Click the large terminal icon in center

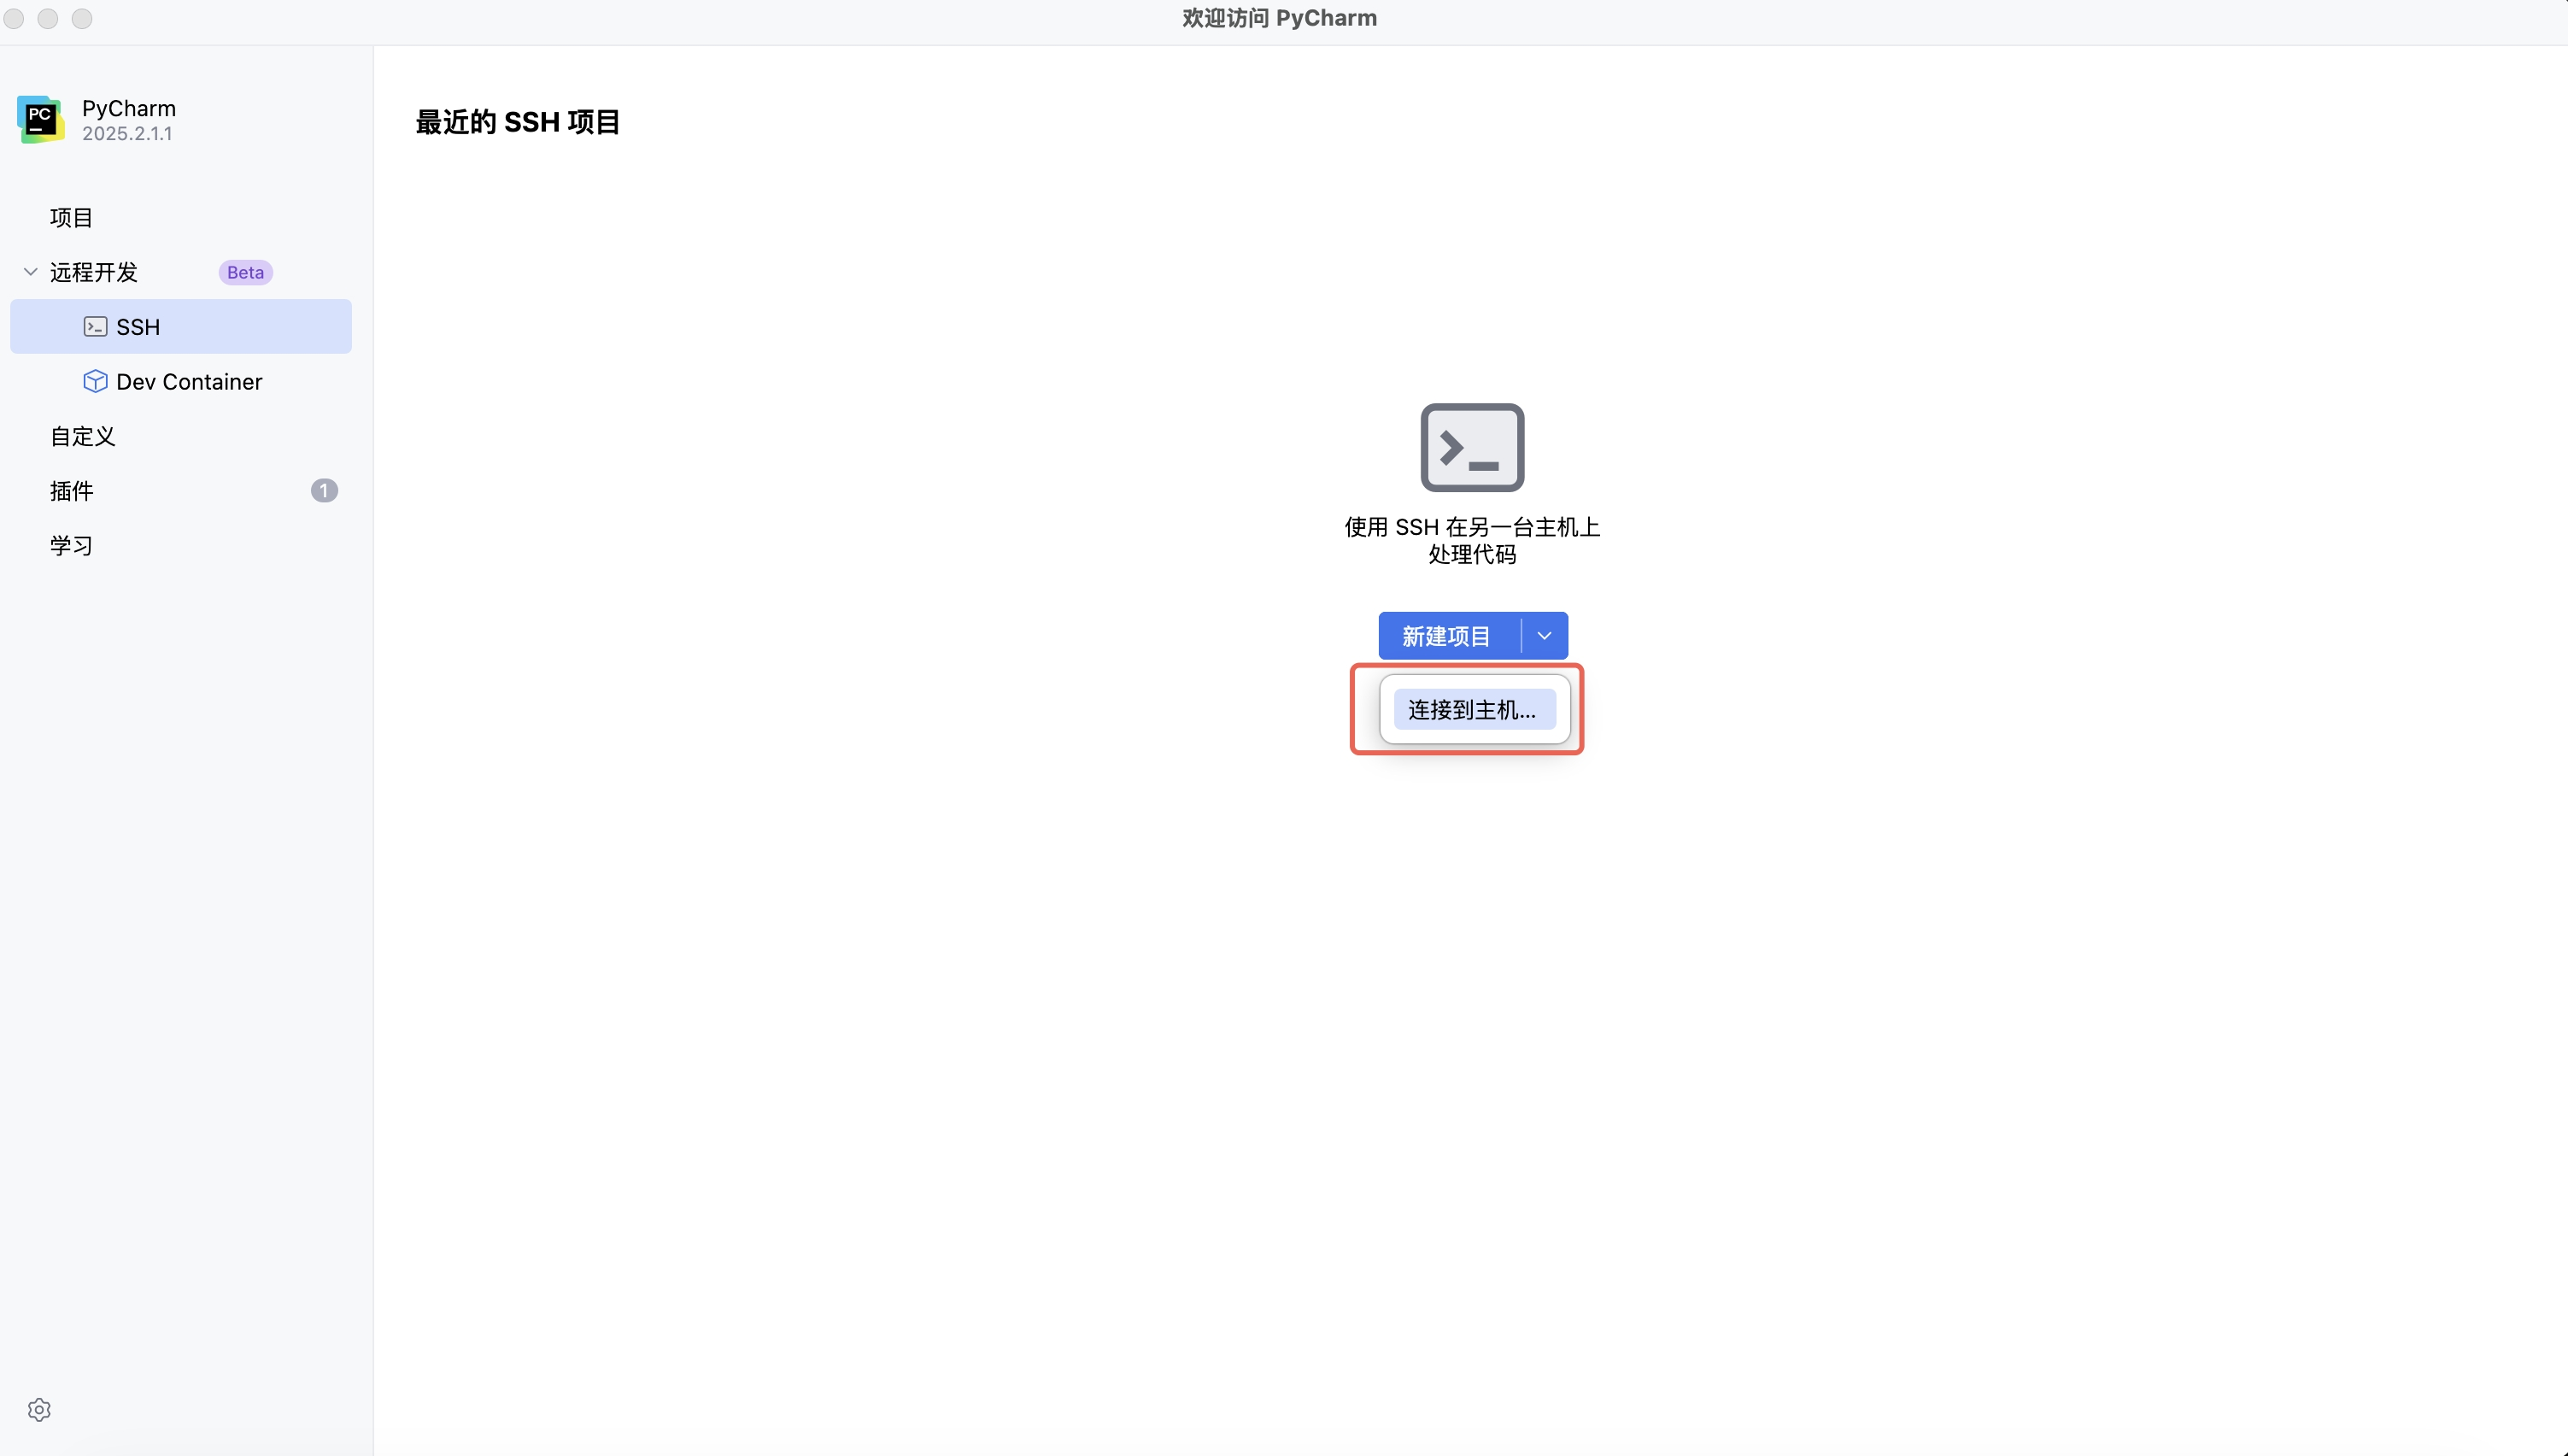click(x=1471, y=447)
